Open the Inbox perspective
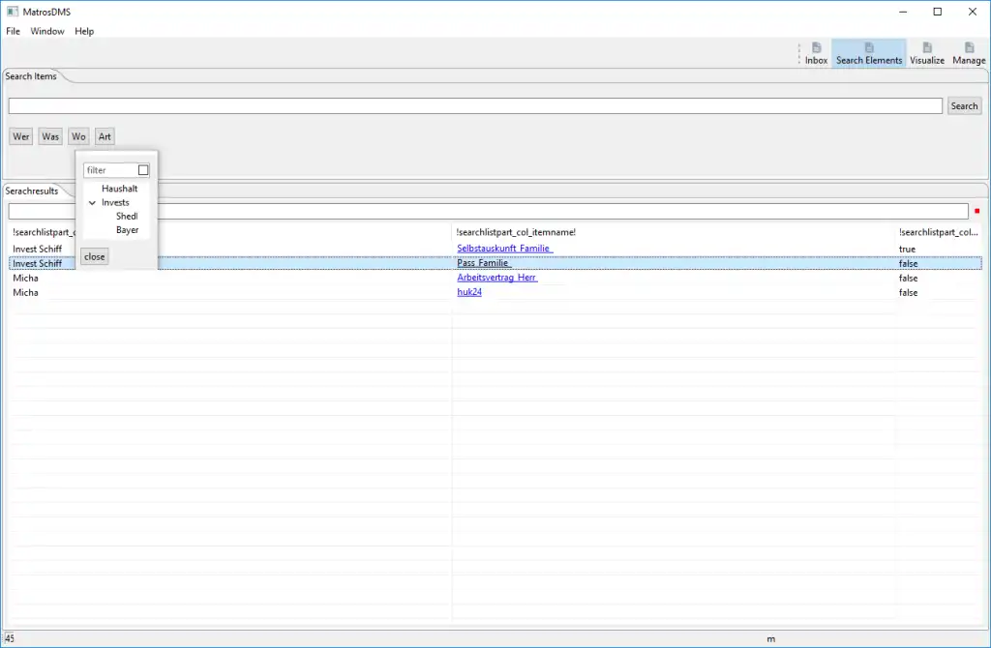Screen dimensions: 991x648 pyautogui.click(x=816, y=53)
